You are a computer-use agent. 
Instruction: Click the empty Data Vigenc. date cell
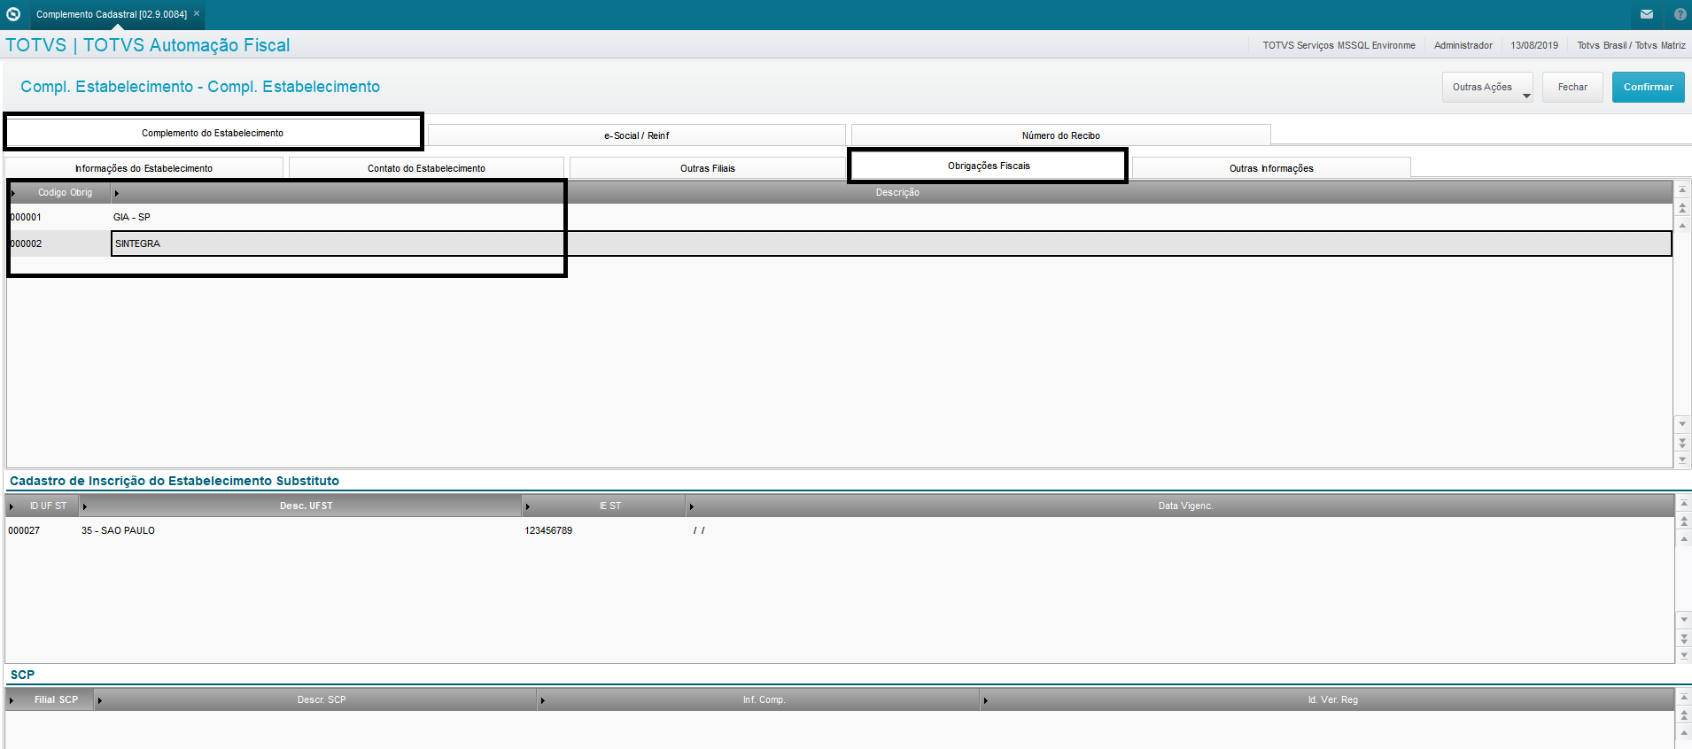1180,530
